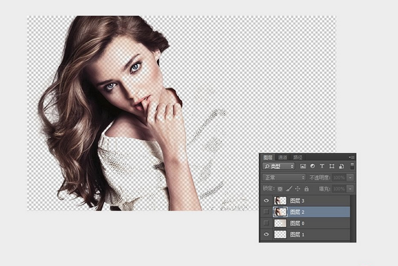This screenshot has width=398, height=266.
Task: Hide 图层 3 with its eye icon
Action: 266,200
